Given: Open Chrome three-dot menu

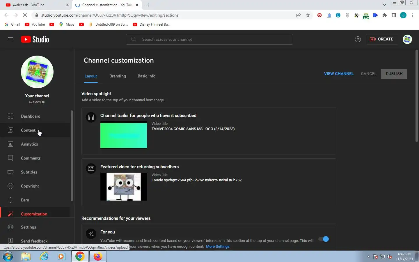Looking at the screenshot, I should (x=413, y=15).
